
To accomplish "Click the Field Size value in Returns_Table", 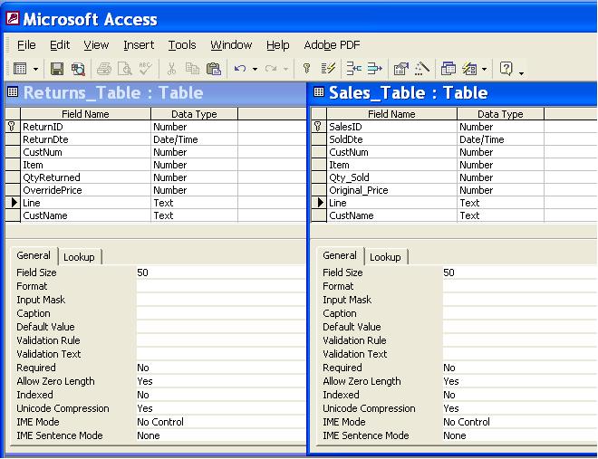I will (220, 273).
